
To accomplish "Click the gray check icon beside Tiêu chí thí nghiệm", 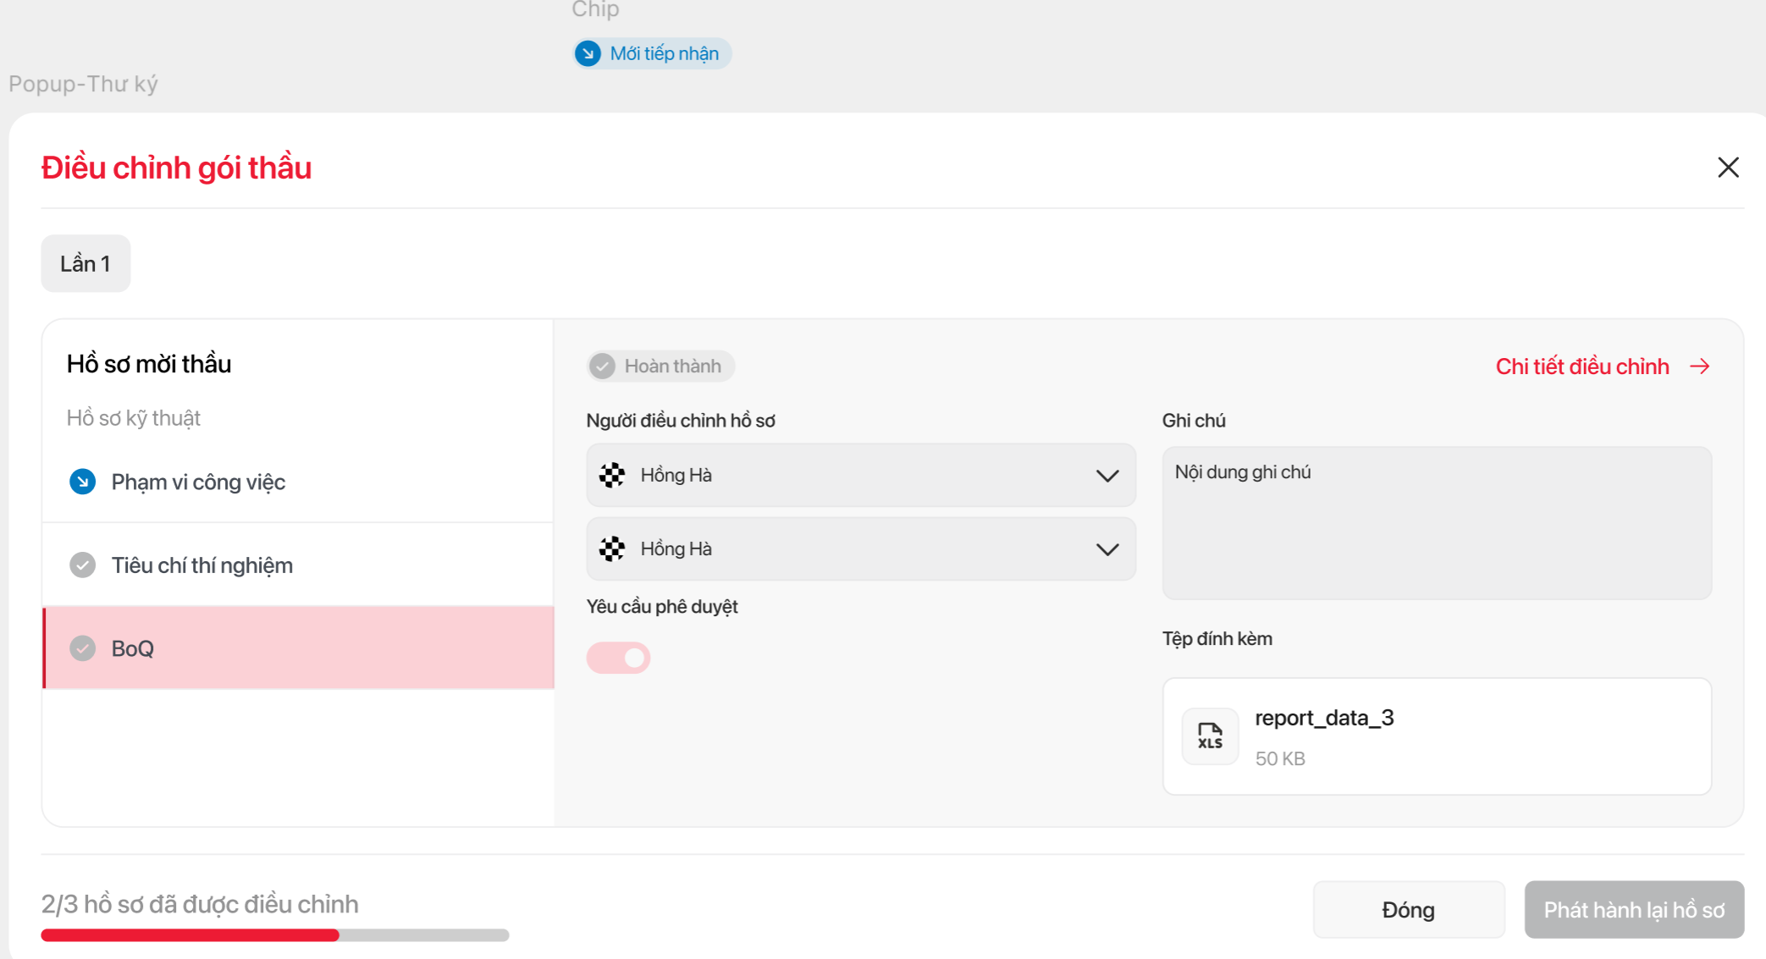I will 82,565.
